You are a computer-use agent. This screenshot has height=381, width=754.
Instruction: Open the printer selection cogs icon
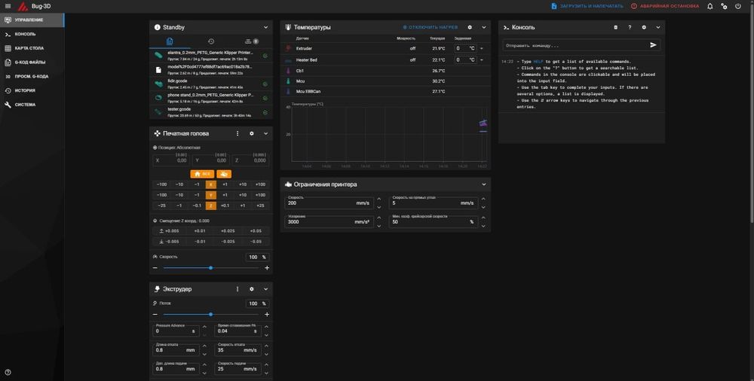[724, 6]
